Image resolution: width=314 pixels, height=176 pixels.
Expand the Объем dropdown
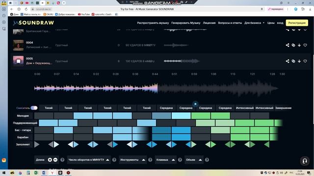tap(194, 160)
